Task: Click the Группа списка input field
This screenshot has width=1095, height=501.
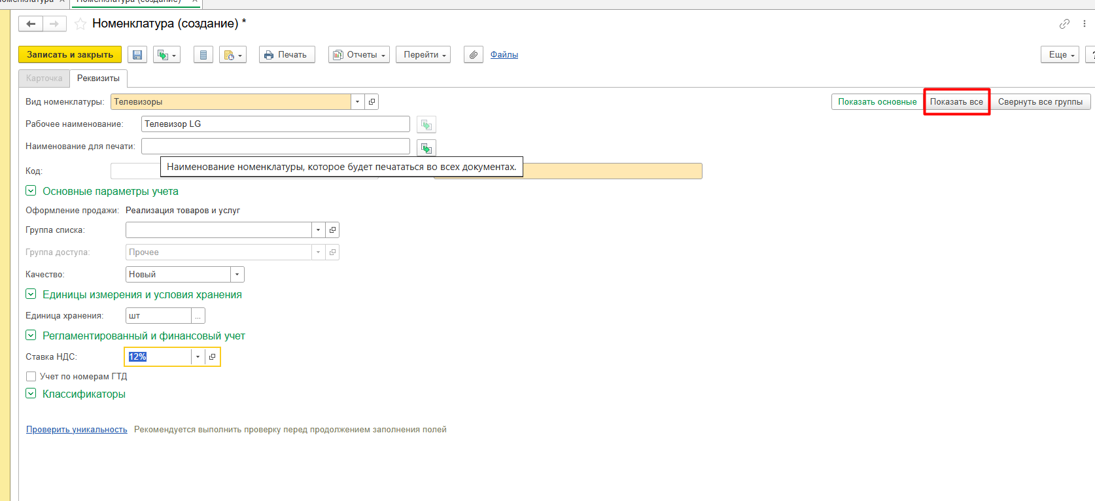Action: point(218,230)
